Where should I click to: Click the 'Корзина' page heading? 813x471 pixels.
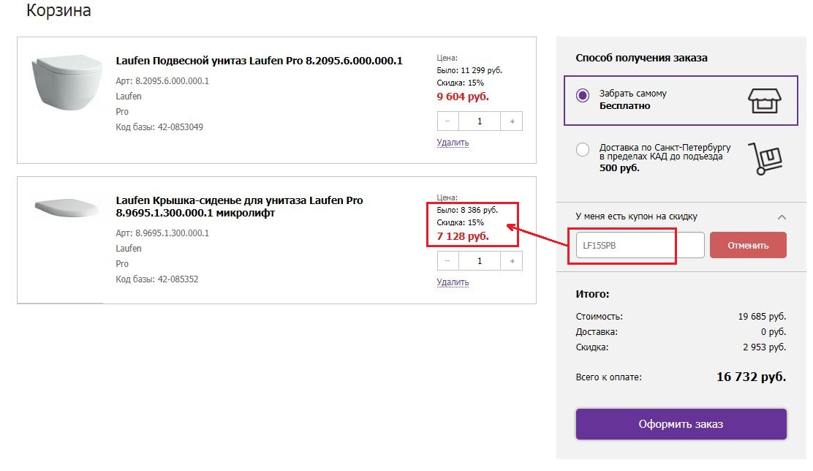58,10
